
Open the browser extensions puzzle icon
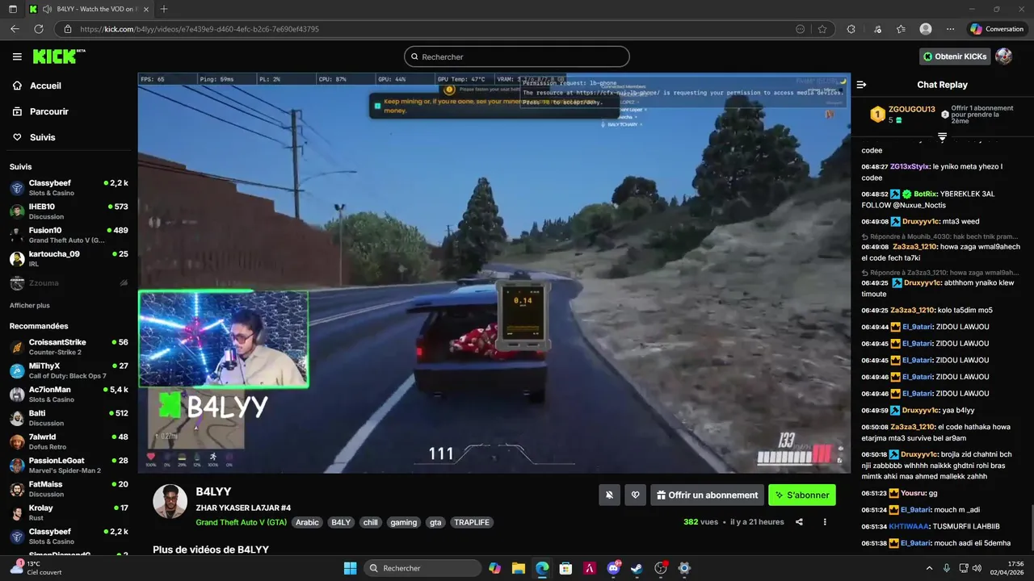point(851,29)
